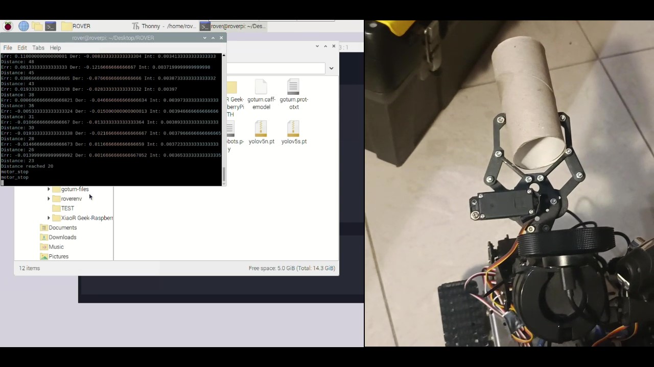The width and height of the screenshot is (654, 367).
Task: Launch the Terminal from the taskbar launcher
Action: point(51,26)
